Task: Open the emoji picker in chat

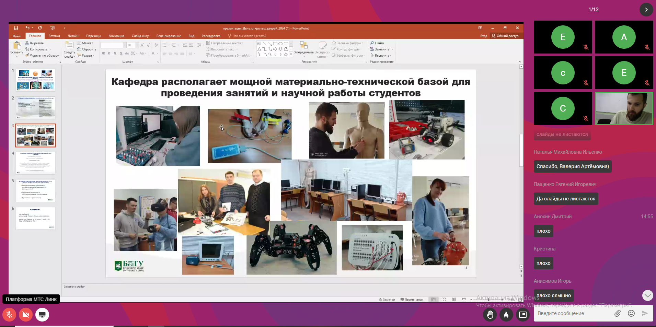Action: 631,313
